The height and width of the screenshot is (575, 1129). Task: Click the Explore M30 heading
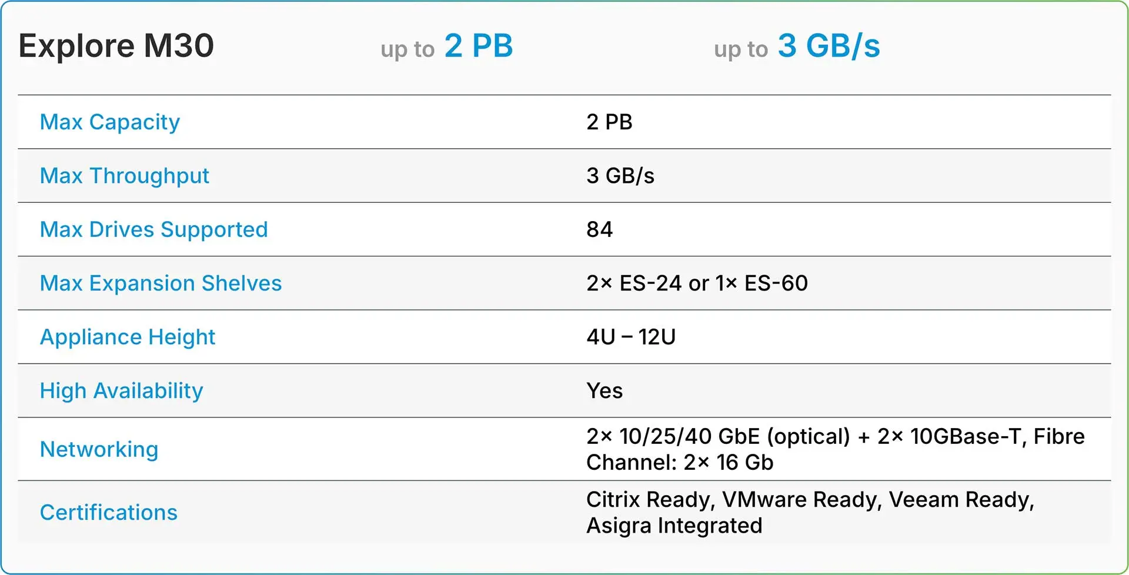click(x=116, y=46)
